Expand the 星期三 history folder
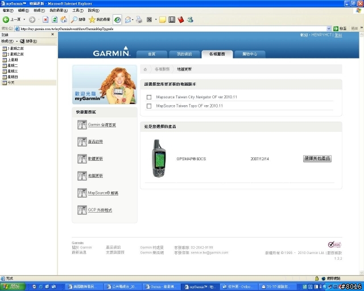Viewport: 364px width, 291px height. click(x=10, y=71)
